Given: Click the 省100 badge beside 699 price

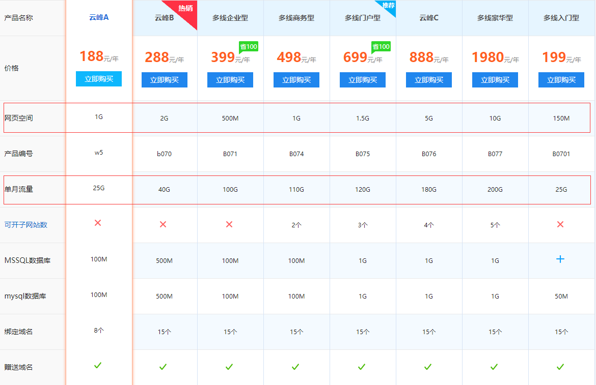Looking at the screenshot, I should tap(381, 47).
